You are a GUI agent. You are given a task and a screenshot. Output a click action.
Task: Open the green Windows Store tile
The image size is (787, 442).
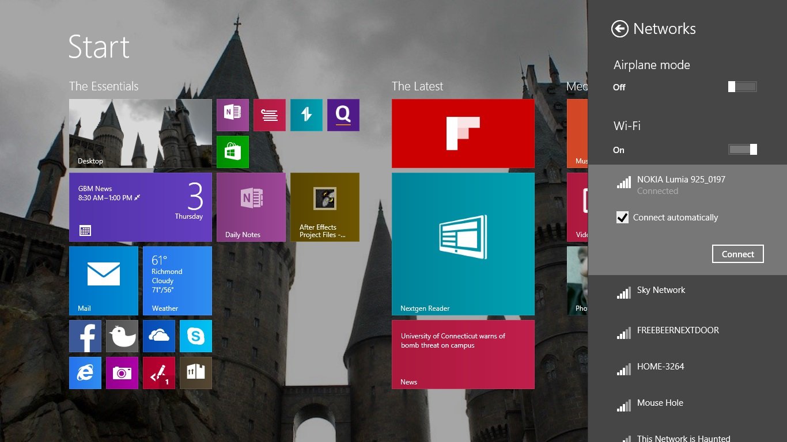tap(233, 152)
